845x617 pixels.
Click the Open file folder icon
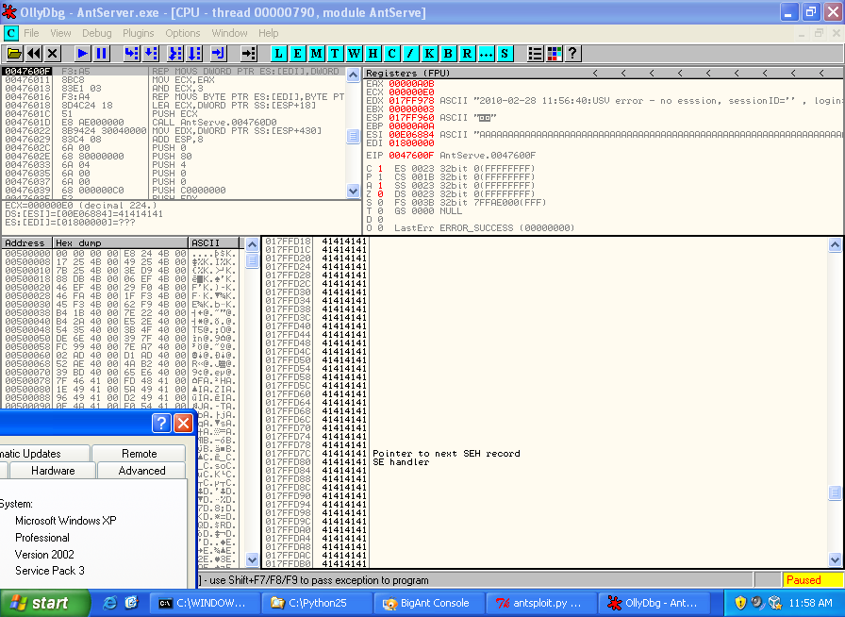pyautogui.click(x=14, y=54)
